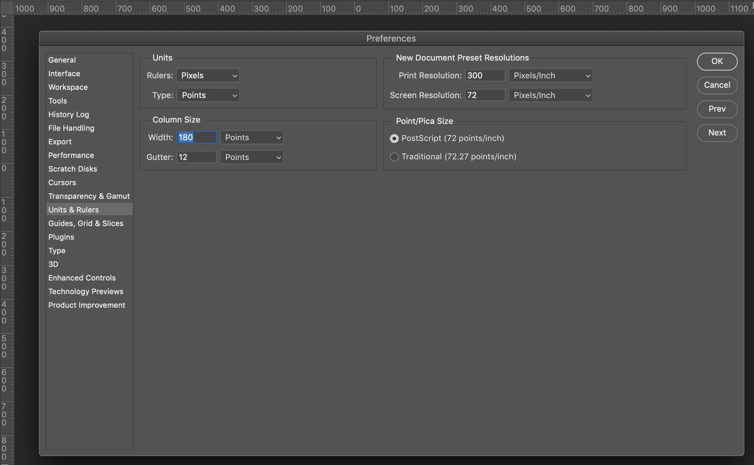Focus the Screen Resolution field
Image resolution: width=754 pixels, height=465 pixels.
click(x=485, y=95)
